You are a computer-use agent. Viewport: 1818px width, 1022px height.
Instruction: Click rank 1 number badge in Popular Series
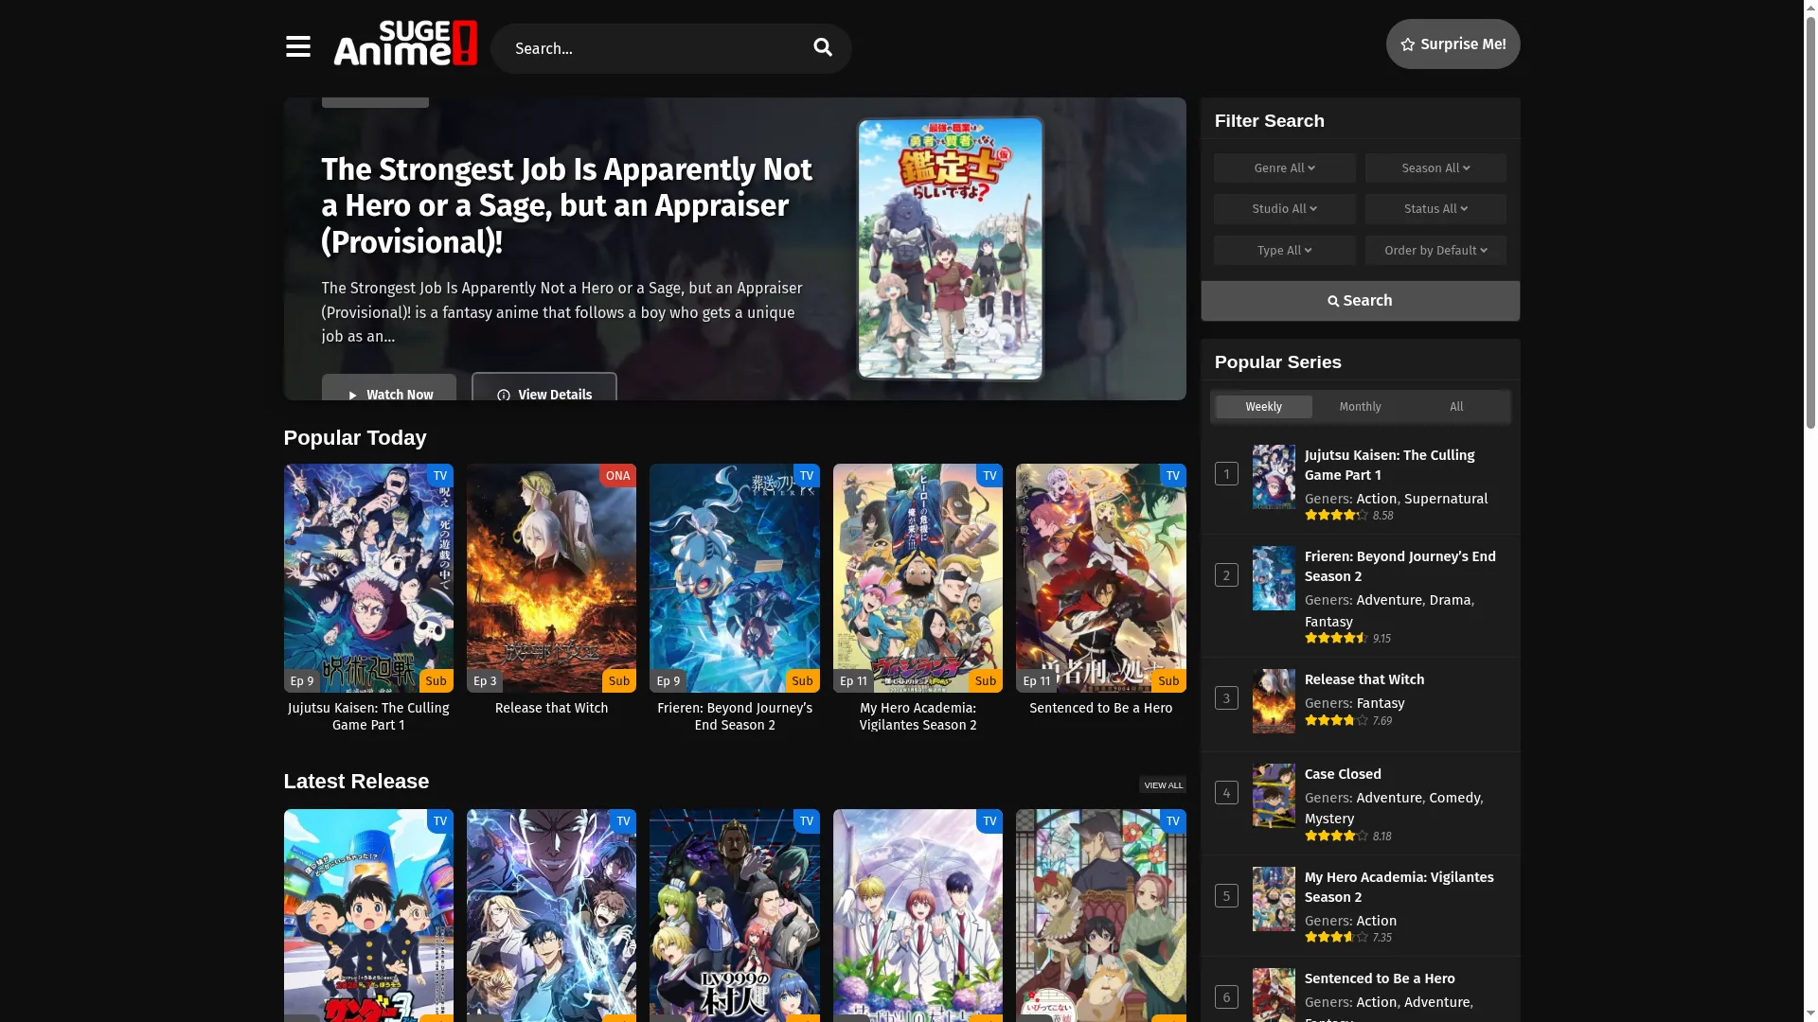tap(1226, 473)
